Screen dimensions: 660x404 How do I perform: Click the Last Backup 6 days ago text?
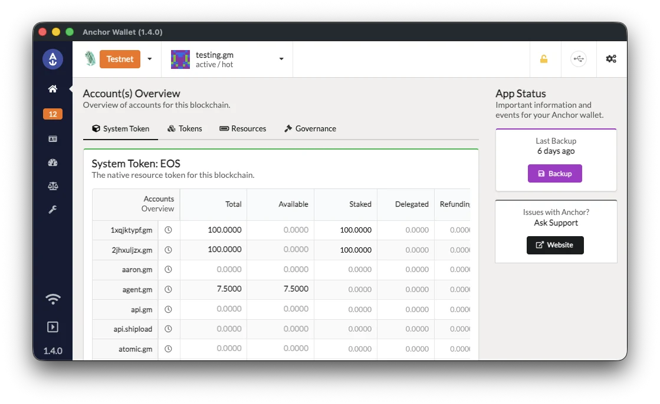click(x=556, y=146)
